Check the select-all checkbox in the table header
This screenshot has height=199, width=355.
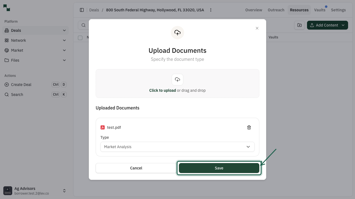[80, 38]
